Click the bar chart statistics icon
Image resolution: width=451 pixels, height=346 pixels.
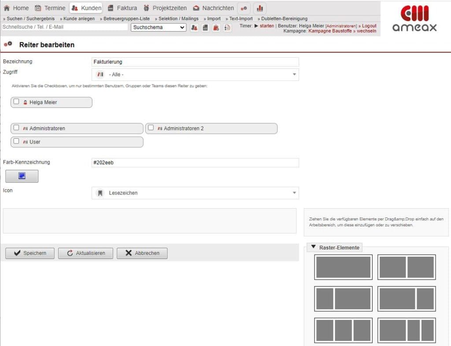coord(260,8)
